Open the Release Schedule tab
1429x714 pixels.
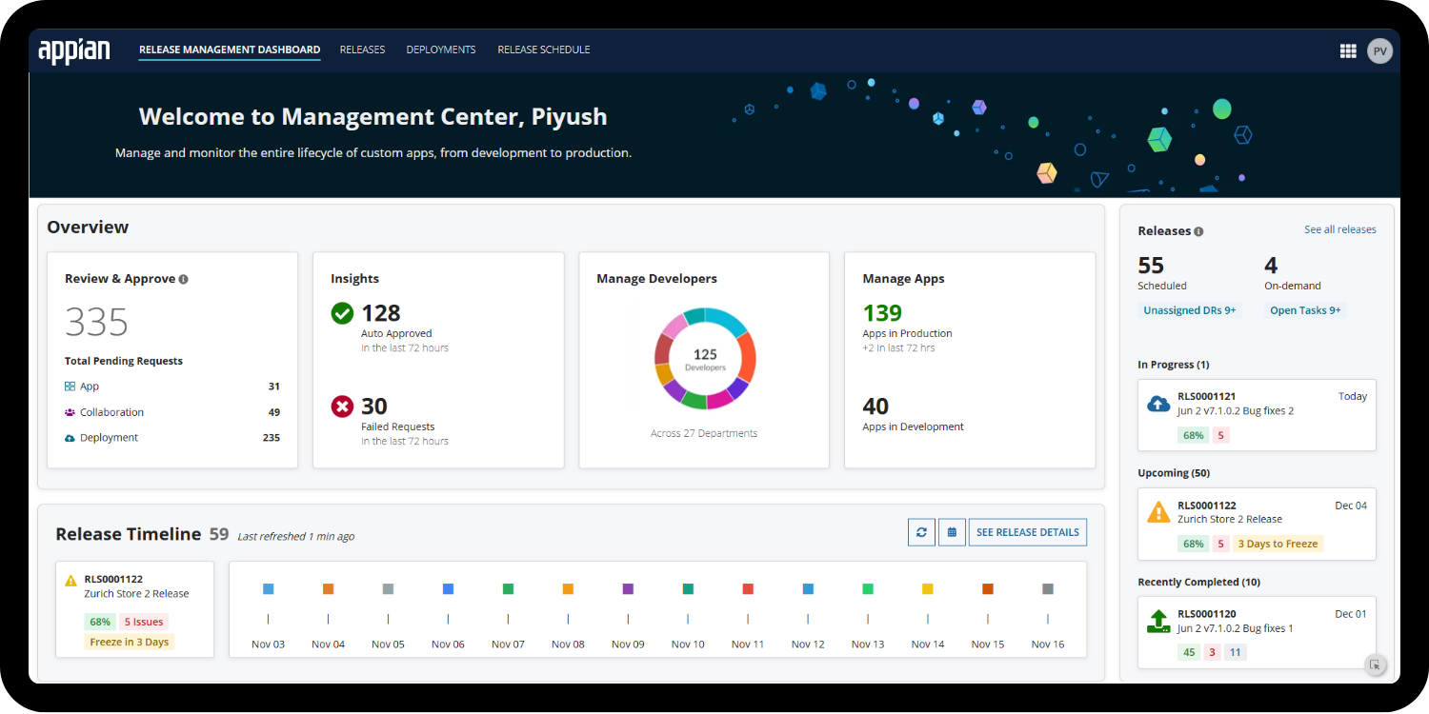[x=544, y=50]
